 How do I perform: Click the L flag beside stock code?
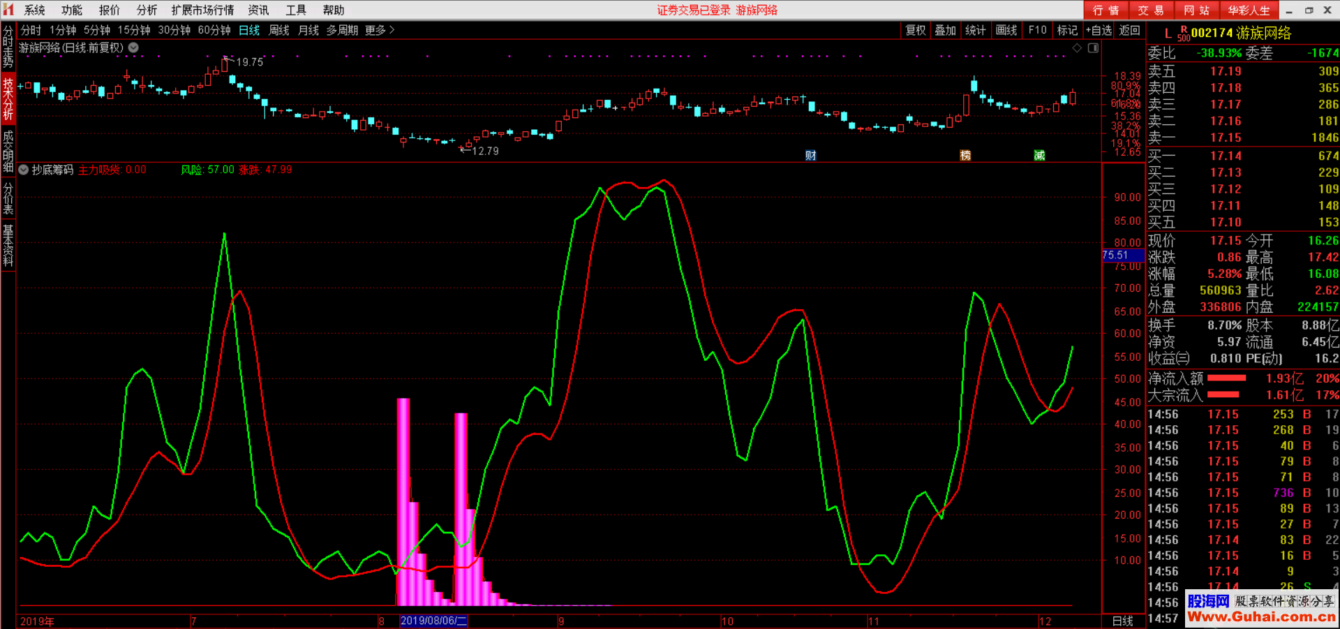point(1168,33)
